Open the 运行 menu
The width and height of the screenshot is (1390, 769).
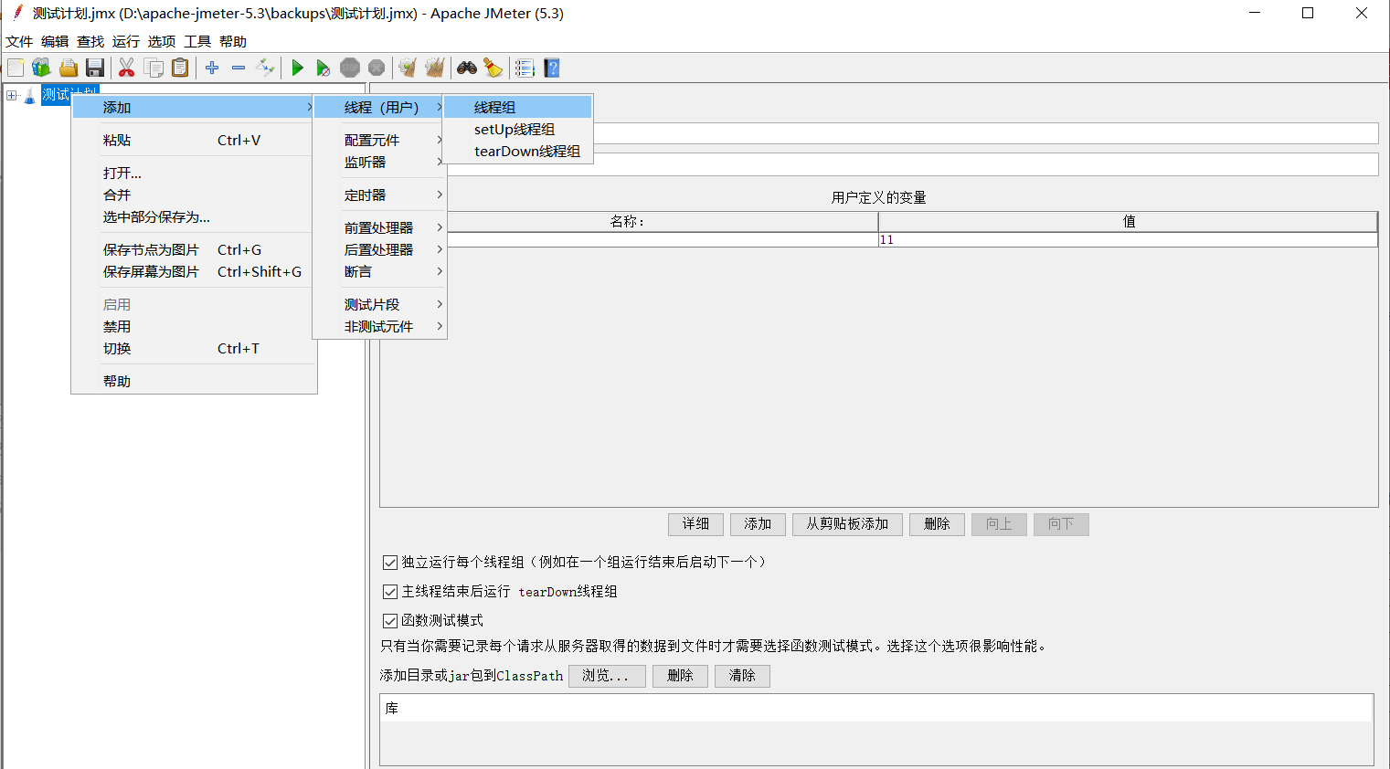pyautogui.click(x=126, y=41)
